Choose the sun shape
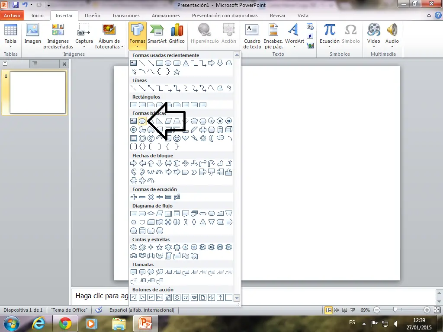 click(203, 138)
